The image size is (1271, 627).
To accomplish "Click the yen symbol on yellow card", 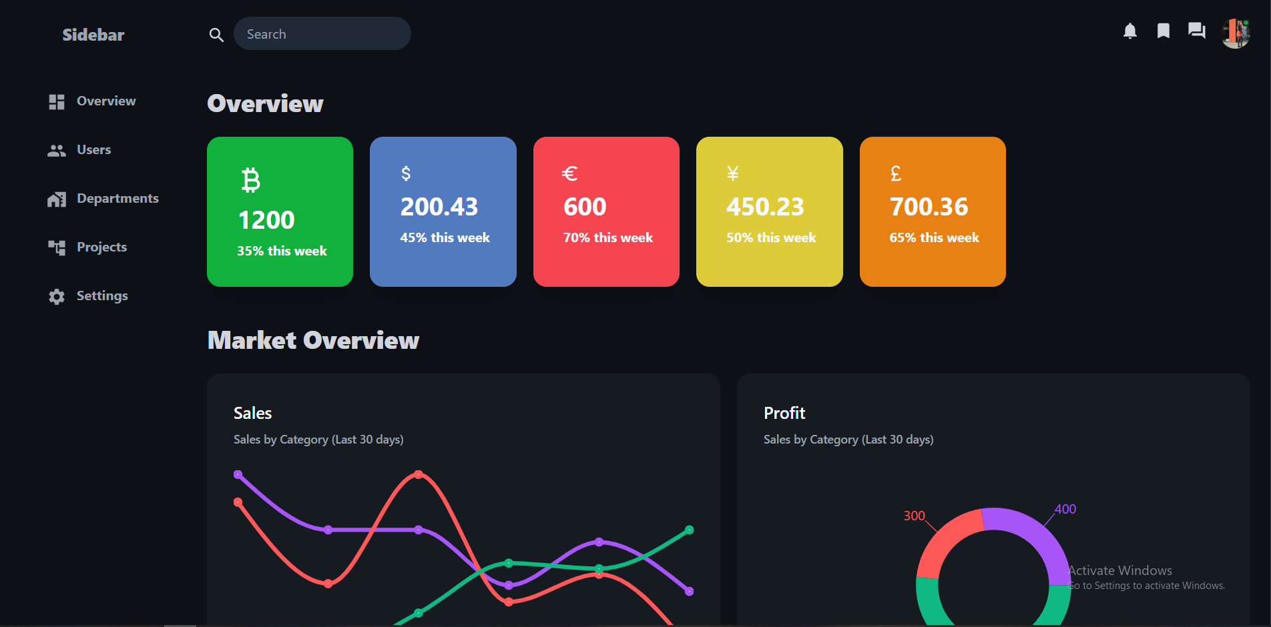I will point(732,173).
